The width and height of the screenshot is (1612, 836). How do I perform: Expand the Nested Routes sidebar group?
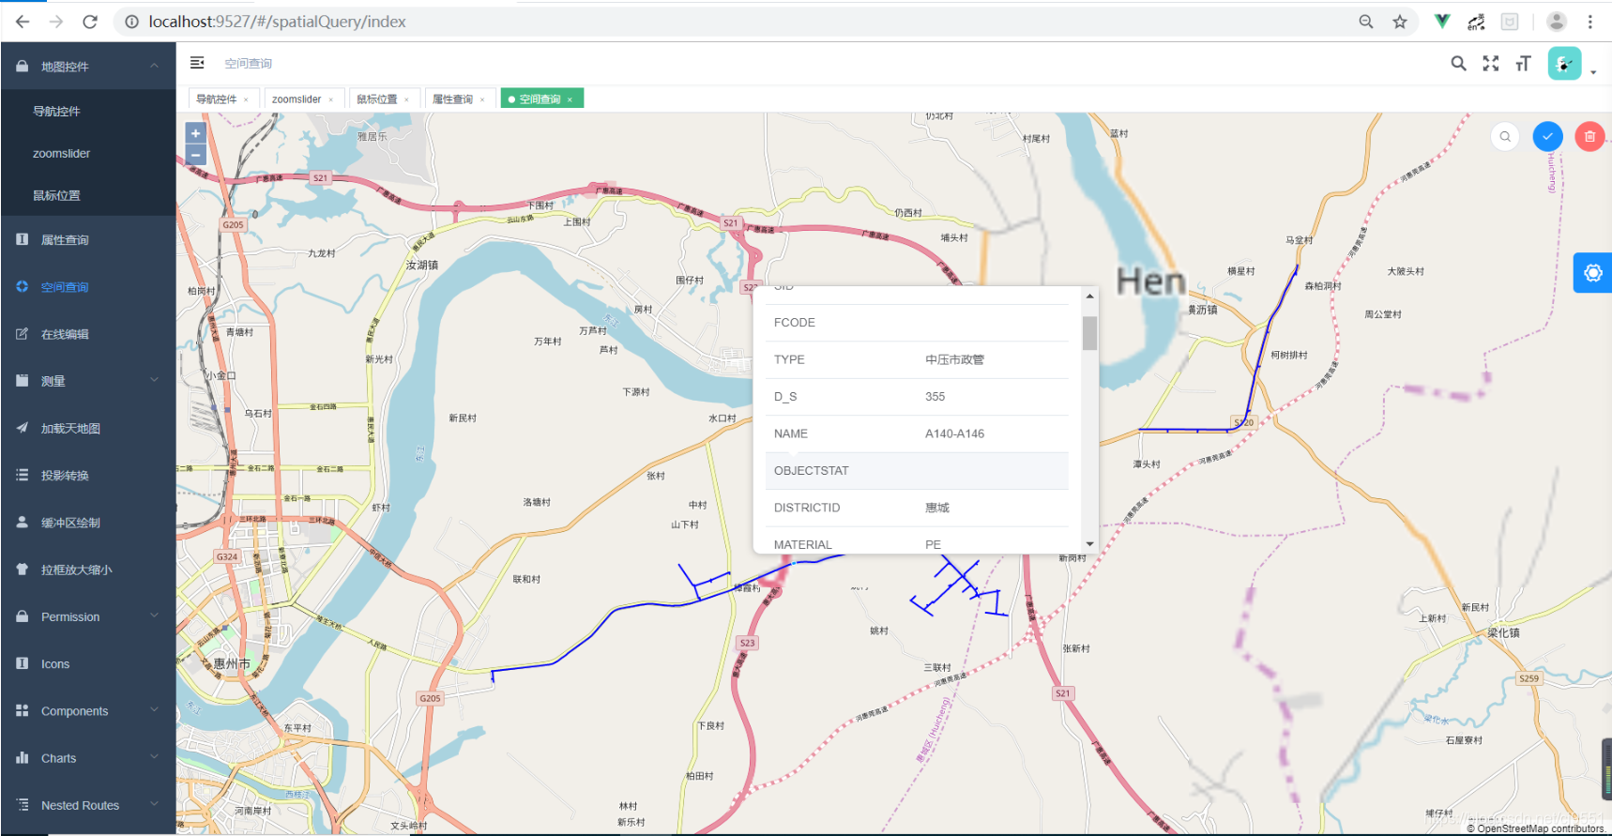88,805
